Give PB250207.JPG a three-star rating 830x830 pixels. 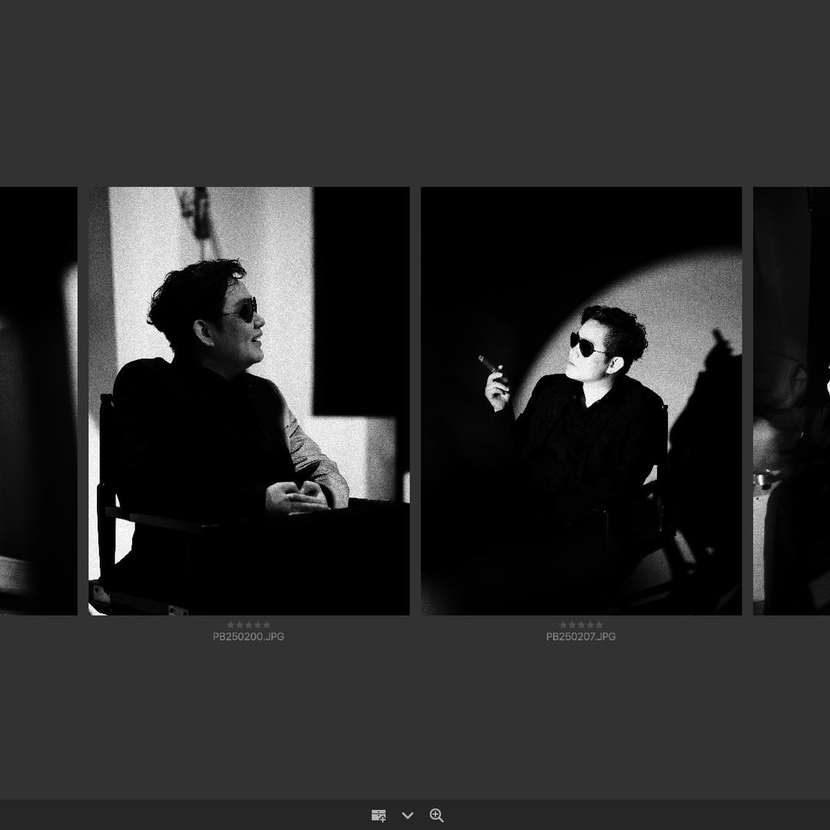[581, 625]
